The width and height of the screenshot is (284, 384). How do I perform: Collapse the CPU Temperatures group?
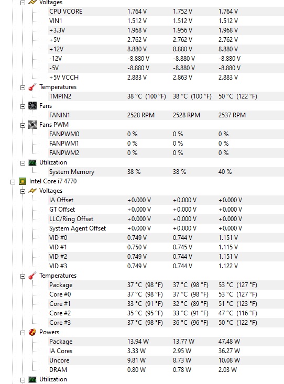tap(23, 276)
